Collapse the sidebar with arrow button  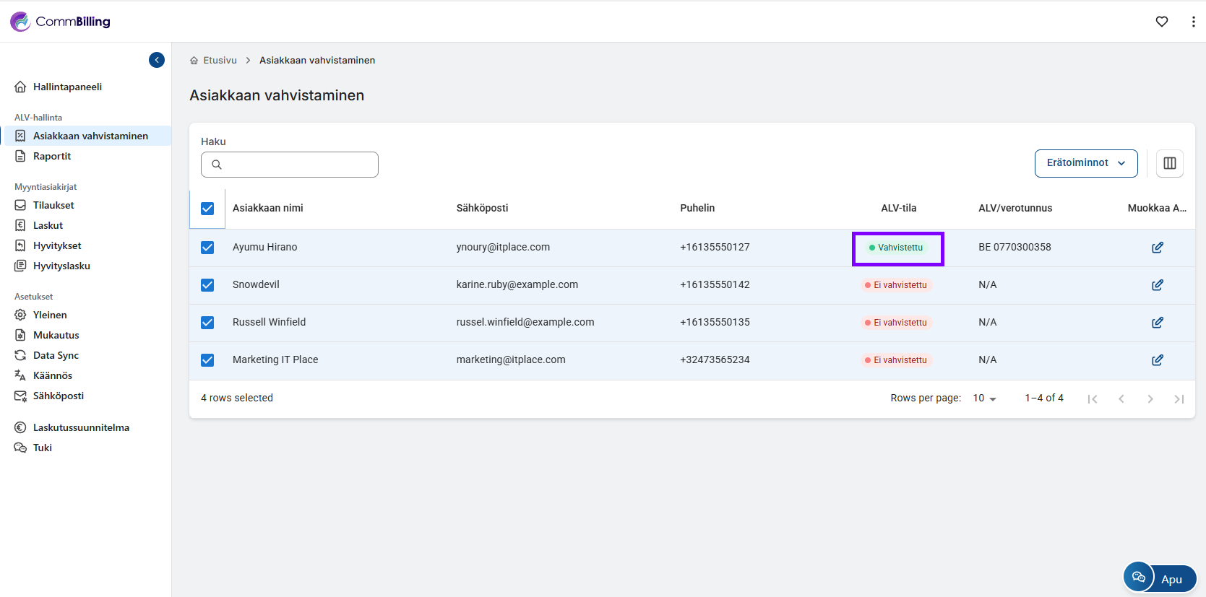click(157, 60)
